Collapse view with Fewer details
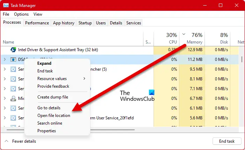 [x=20, y=141]
